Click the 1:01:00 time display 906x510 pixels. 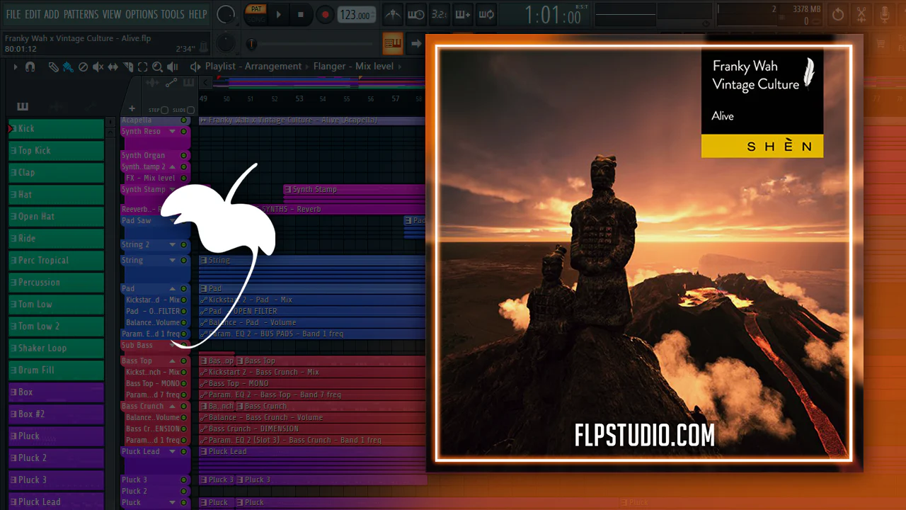(x=552, y=15)
